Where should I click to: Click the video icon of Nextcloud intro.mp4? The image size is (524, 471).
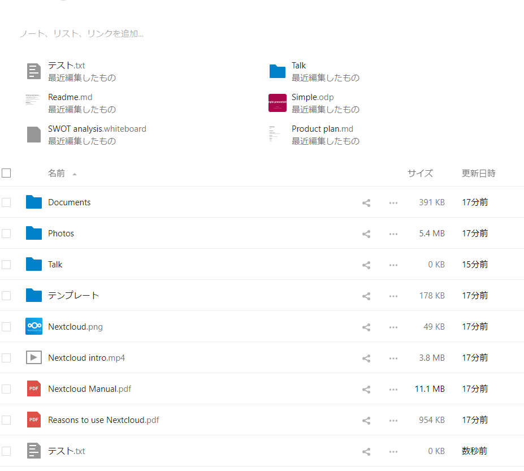pos(34,357)
